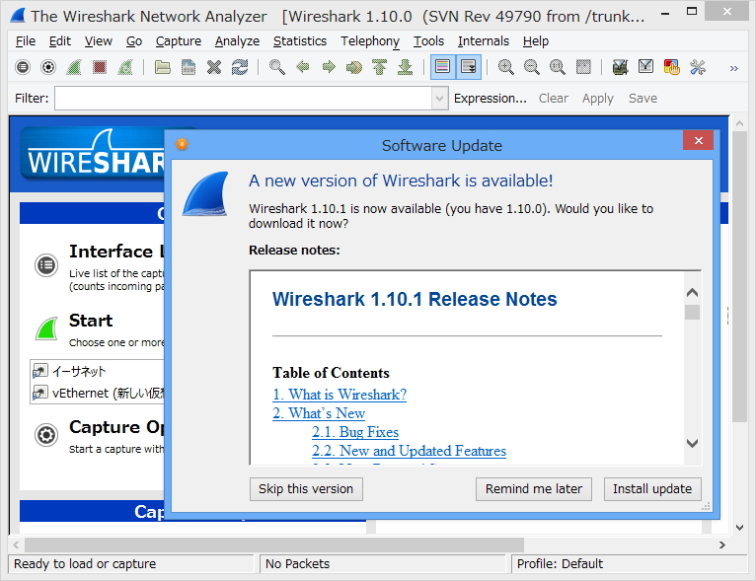The image size is (756, 581).
Task: Open the File menu
Action: click(x=25, y=41)
